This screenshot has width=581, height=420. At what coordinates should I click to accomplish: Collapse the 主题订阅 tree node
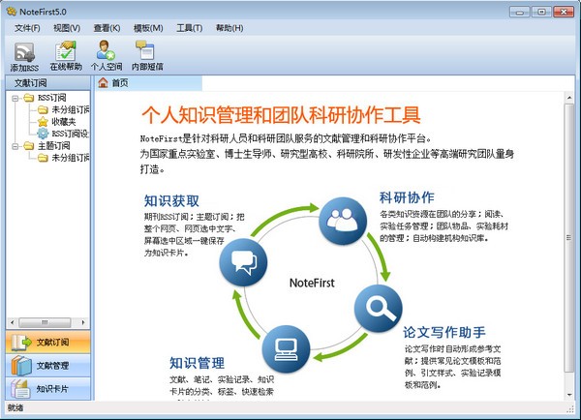point(15,146)
